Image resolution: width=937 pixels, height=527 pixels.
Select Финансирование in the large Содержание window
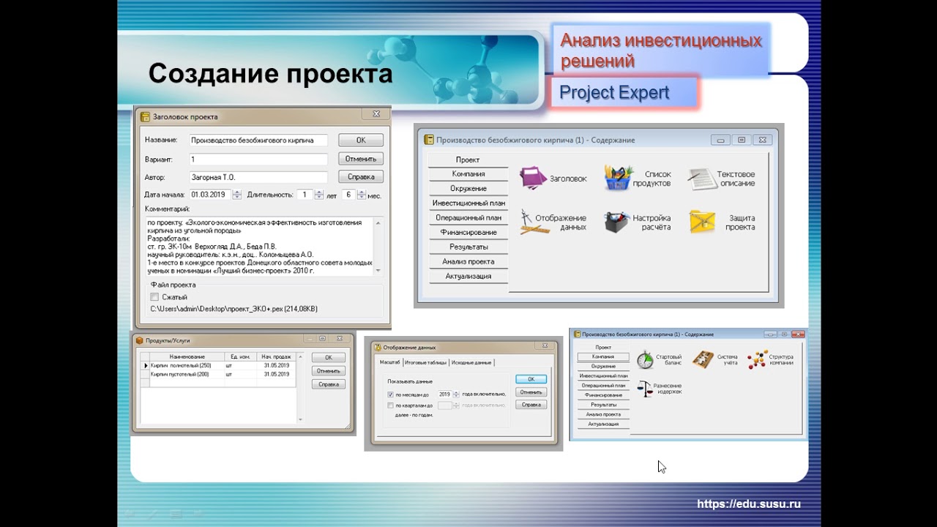pyautogui.click(x=468, y=232)
